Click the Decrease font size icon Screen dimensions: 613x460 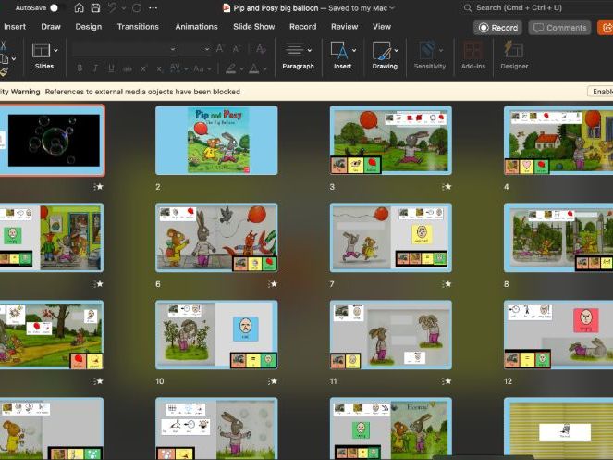236,49
